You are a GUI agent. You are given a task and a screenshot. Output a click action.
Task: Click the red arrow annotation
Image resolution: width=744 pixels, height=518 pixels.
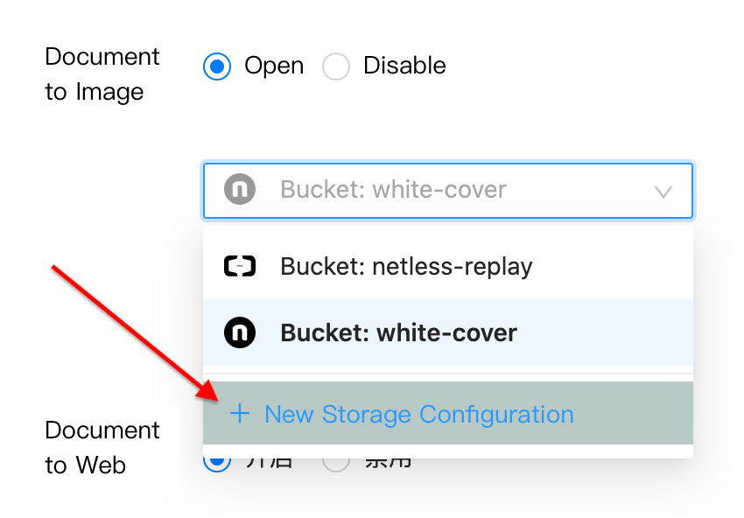pyautogui.click(x=131, y=331)
